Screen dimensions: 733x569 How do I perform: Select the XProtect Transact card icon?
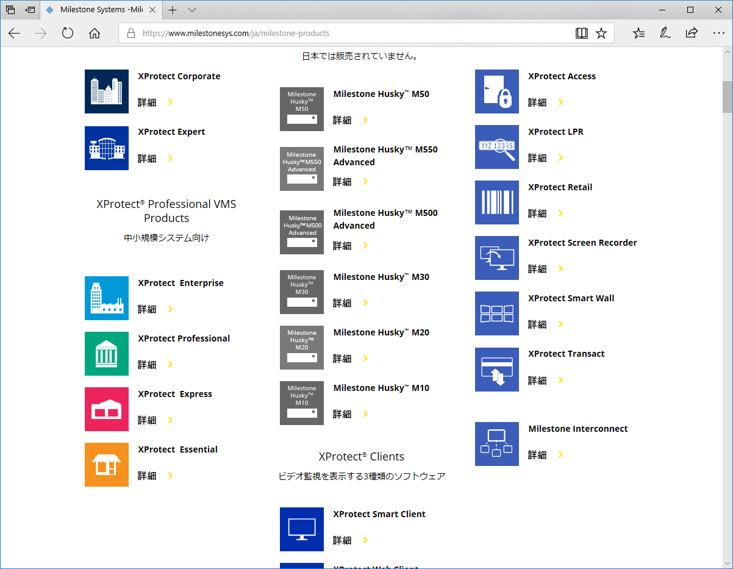[497, 370]
